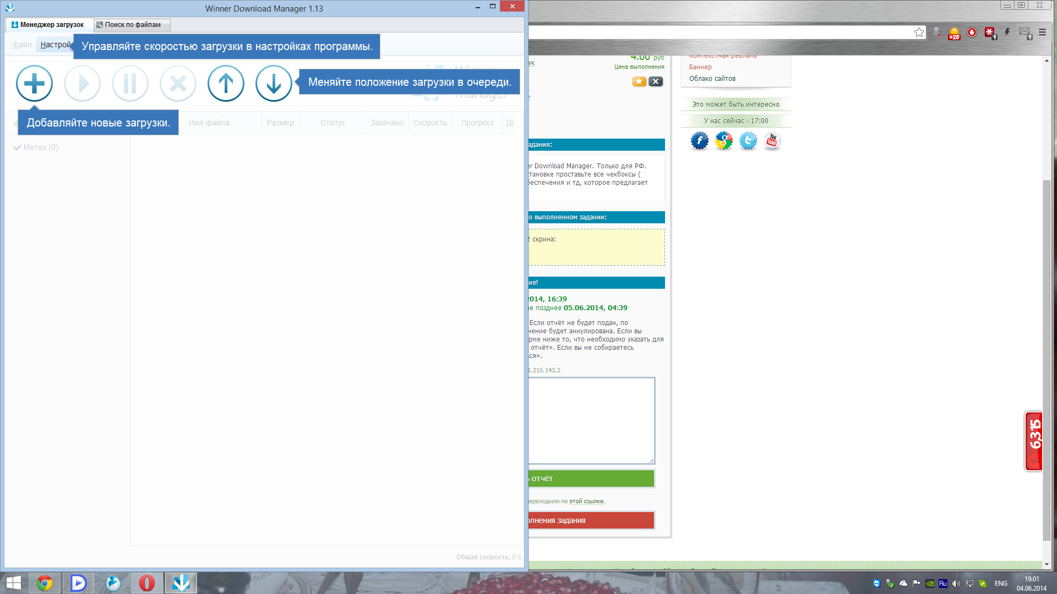Bookmark page with star in browser address bar
Image resolution: width=1057 pixels, height=594 pixels.
(x=919, y=32)
